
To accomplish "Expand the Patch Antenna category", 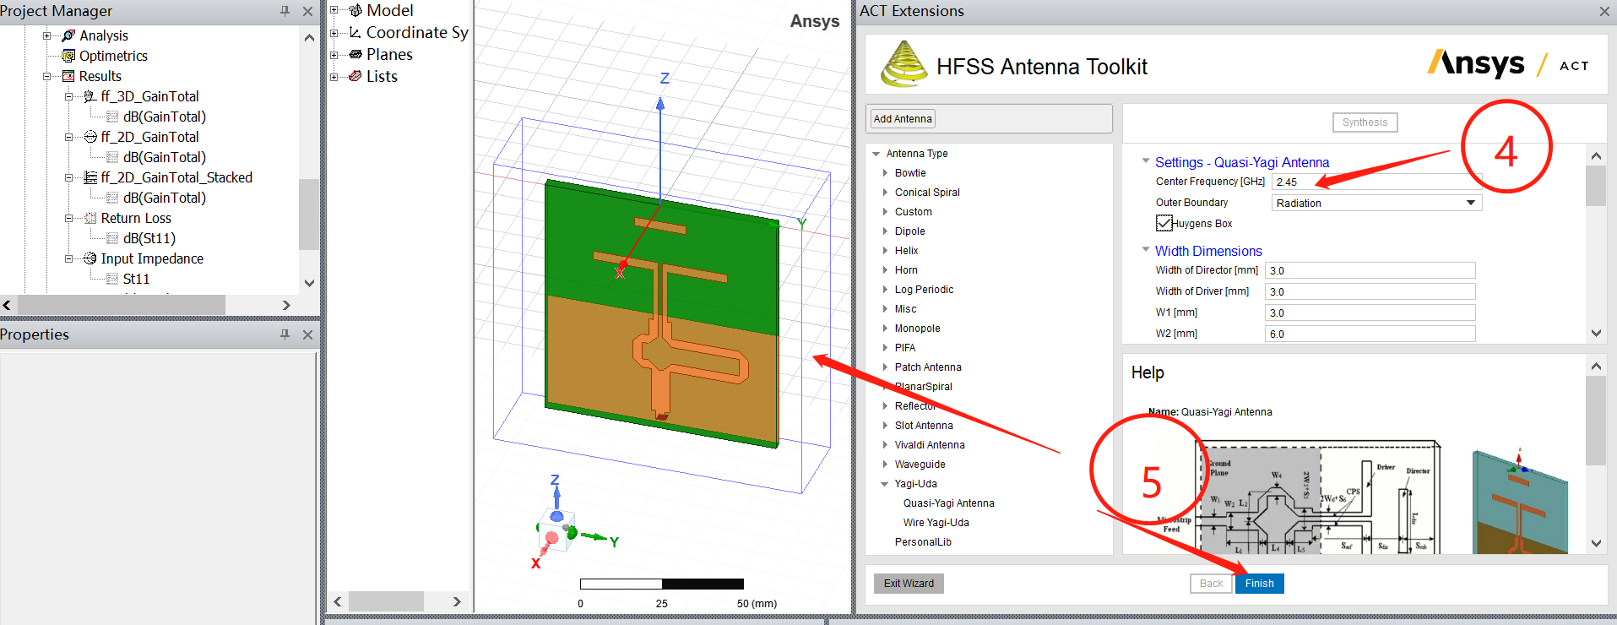I will [885, 367].
